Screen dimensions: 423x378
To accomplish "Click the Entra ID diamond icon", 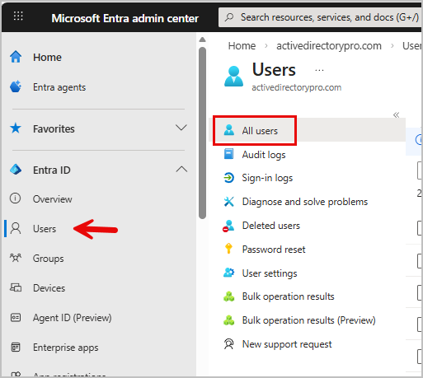I will pos(16,170).
